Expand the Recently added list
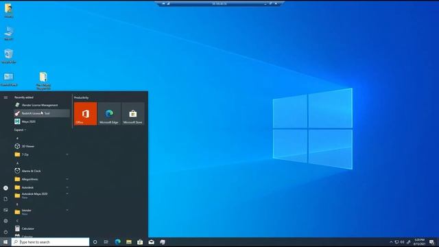Image resolution: width=439 pixels, height=247 pixels. 20,130
